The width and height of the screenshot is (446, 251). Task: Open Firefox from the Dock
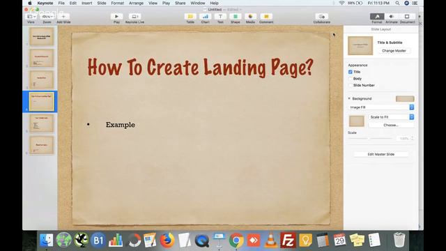click(x=167, y=240)
